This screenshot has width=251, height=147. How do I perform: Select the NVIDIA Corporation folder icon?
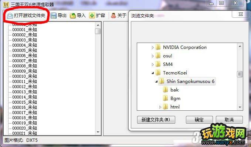pos(158,47)
